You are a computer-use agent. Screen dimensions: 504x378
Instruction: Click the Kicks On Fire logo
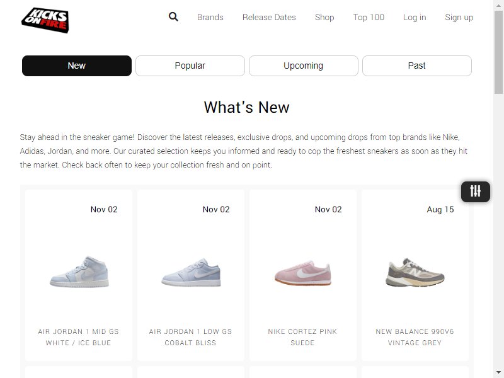(x=45, y=20)
